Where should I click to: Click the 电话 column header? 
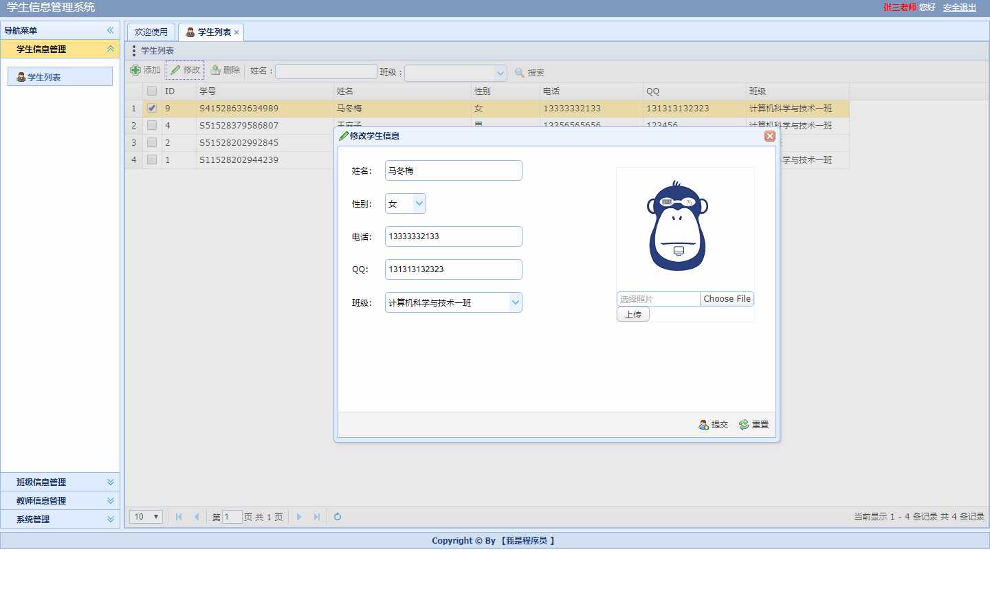tap(591, 91)
